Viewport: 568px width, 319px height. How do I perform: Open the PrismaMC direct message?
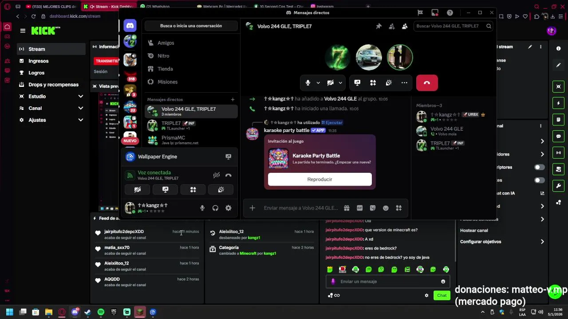pos(192,140)
